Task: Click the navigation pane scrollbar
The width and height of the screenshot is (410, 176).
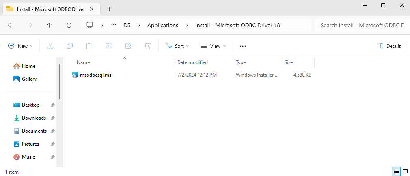Action: click(x=60, y=82)
